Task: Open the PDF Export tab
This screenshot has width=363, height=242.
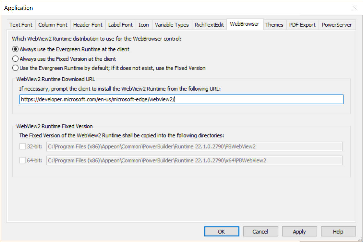Action: click(302, 25)
